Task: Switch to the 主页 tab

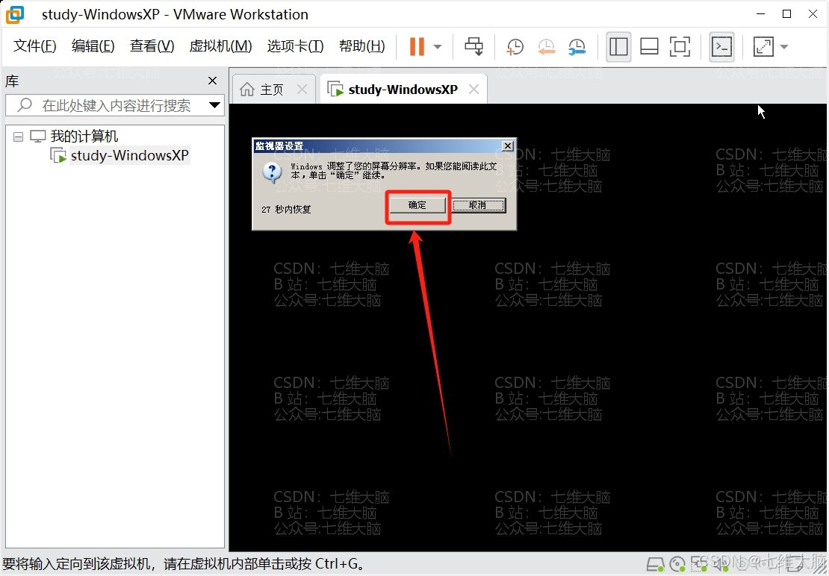Action: [273, 90]
